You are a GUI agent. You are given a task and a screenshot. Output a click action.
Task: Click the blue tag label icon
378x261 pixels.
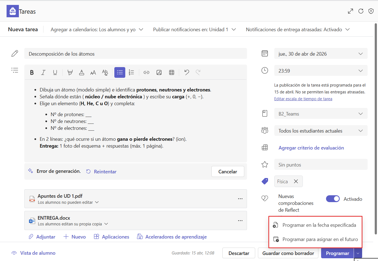(x=265, y=181)
